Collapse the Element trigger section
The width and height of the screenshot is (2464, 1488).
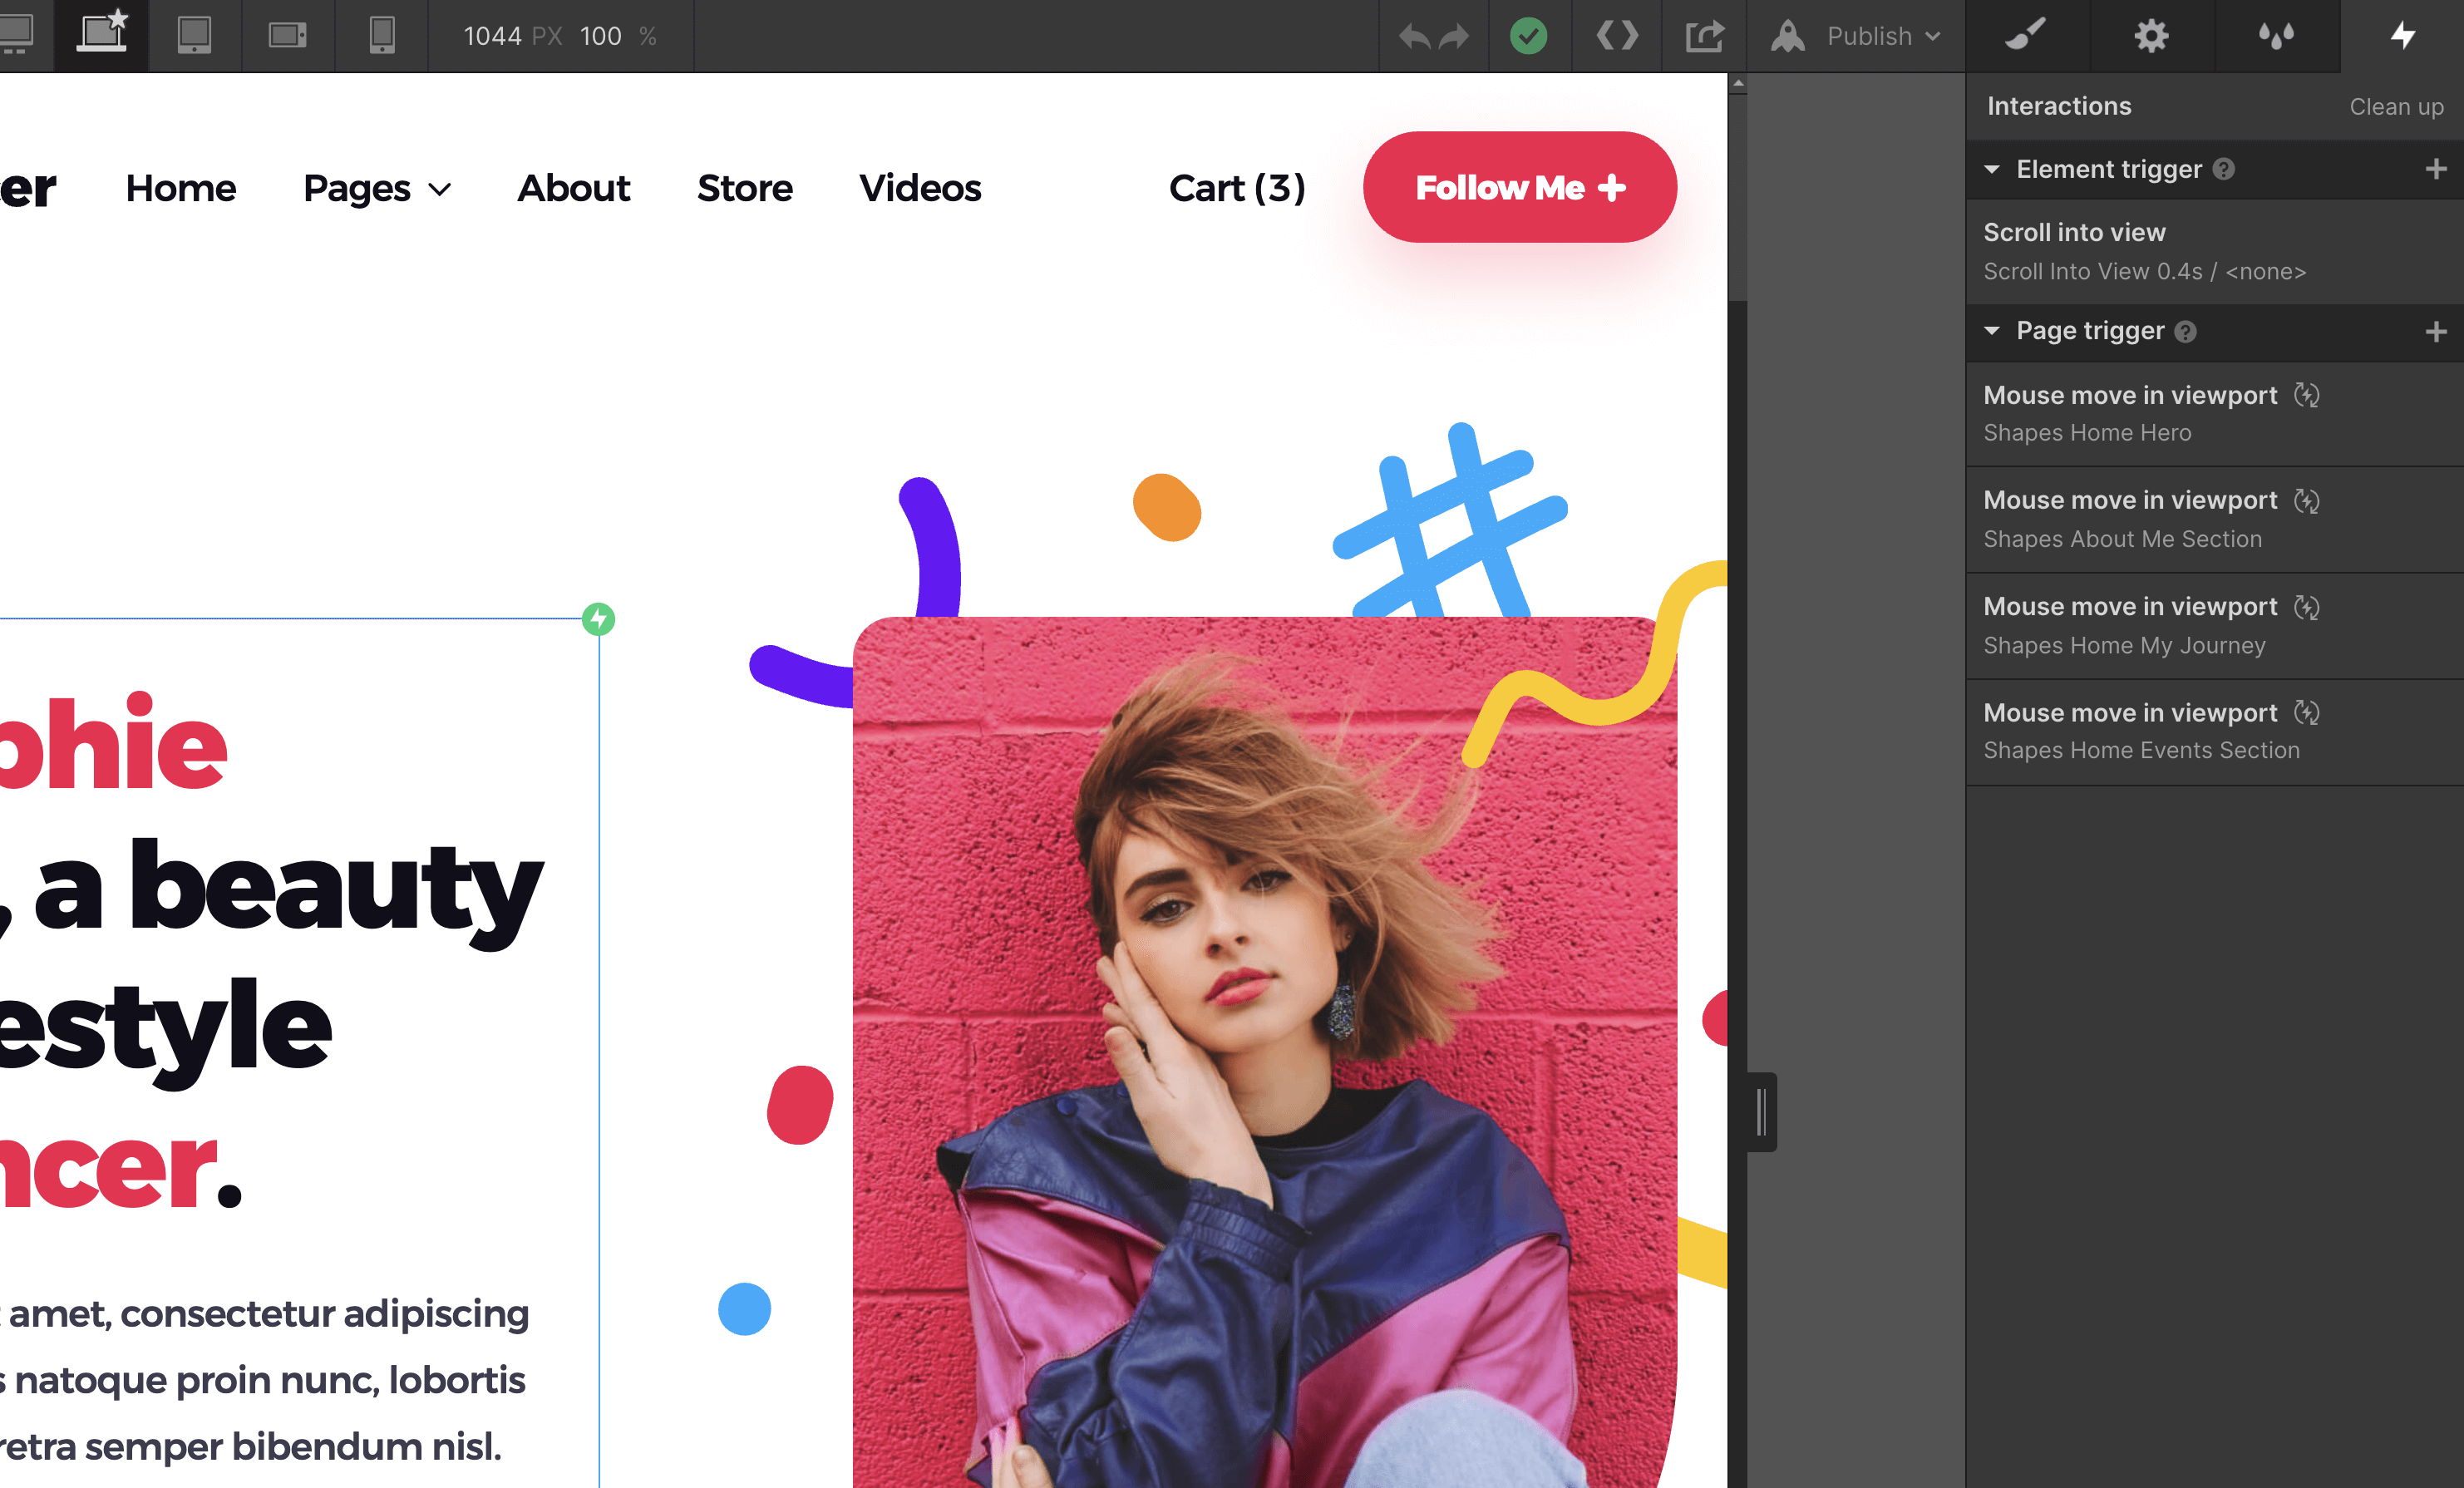(x=1991, y=169)
